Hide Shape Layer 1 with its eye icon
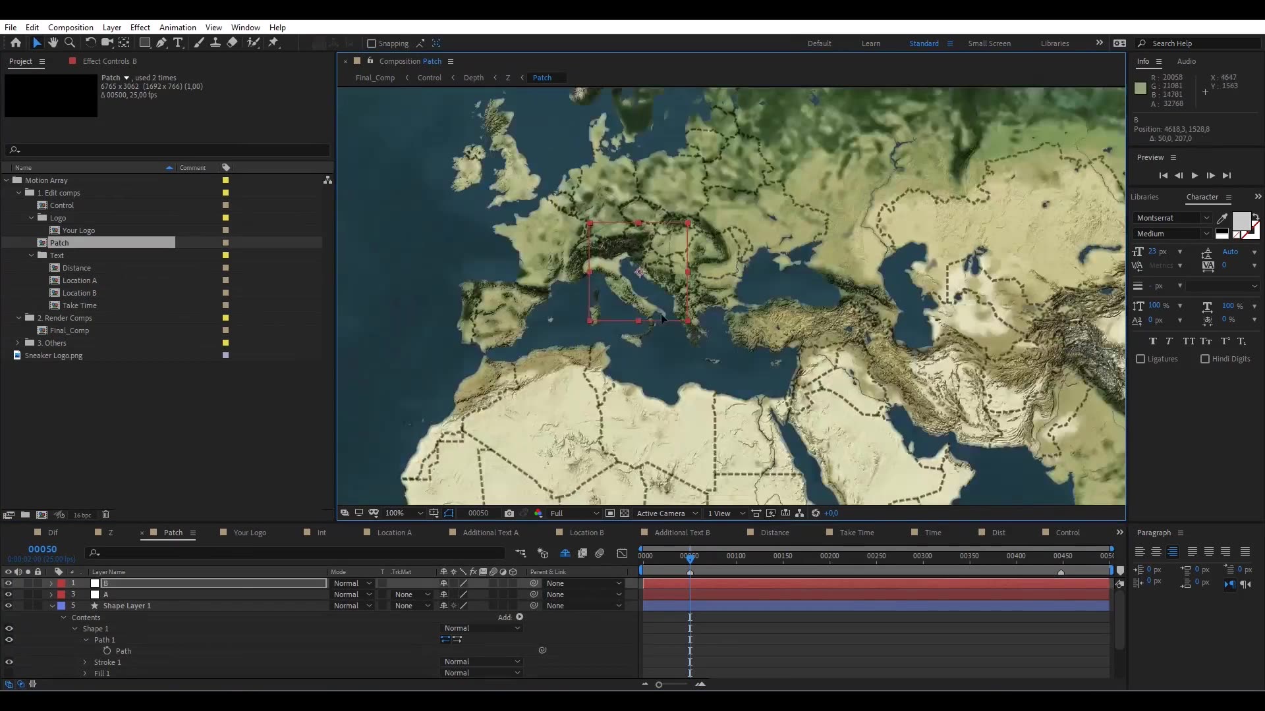The height and width of the screenshot is (711, 1265). (9, 606)
